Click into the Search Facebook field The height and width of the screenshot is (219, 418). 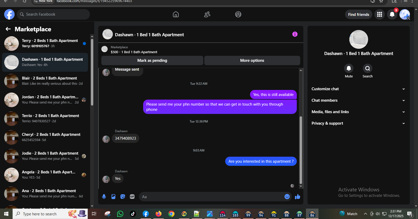53,14
